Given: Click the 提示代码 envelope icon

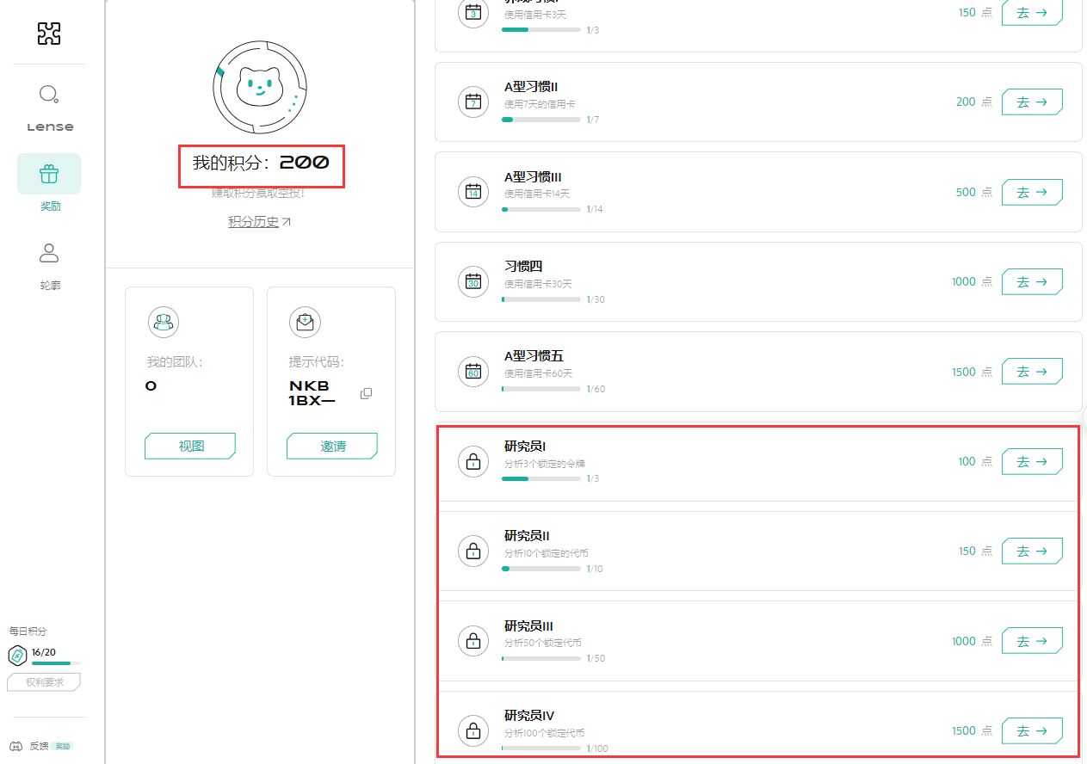Looking at the screenshot, I should coord(305,322).
